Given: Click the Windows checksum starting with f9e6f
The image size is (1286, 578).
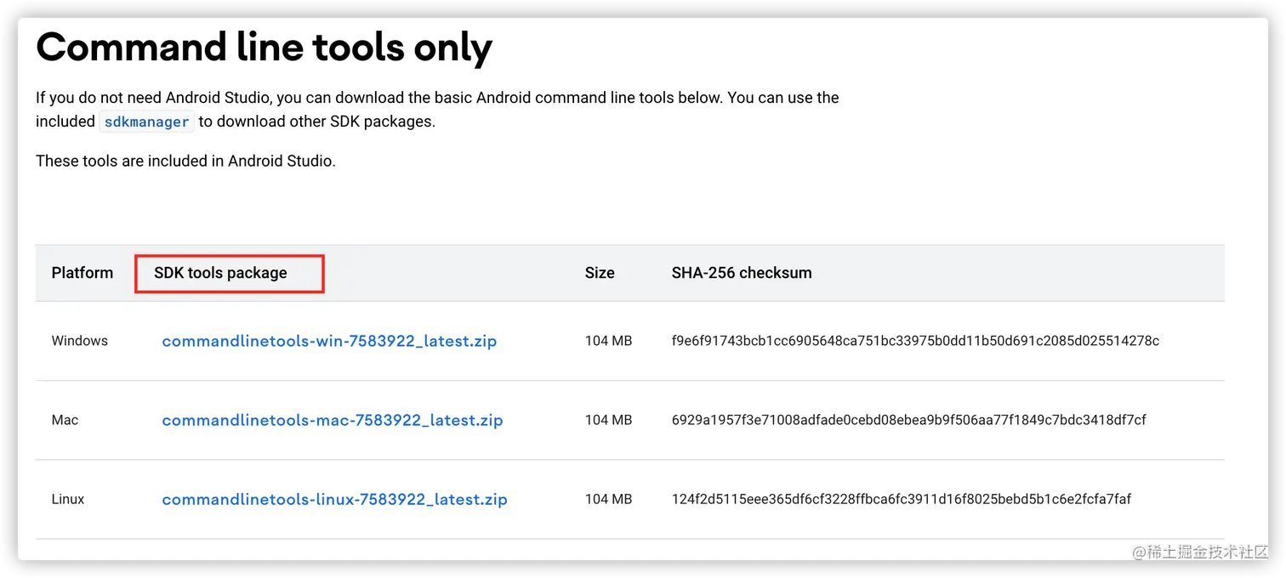Looking at the screenshot, I should pyautogui.click(x=915, y=341).
